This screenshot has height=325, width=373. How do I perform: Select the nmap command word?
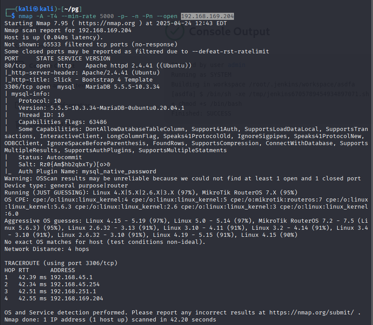pos(26,16)
